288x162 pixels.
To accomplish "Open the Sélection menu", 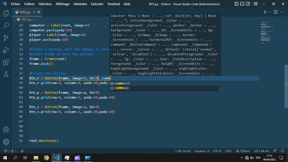I will (x=45, y=4).
